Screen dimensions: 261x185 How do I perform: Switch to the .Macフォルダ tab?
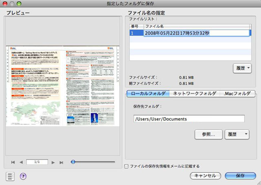tap(237, 94)
